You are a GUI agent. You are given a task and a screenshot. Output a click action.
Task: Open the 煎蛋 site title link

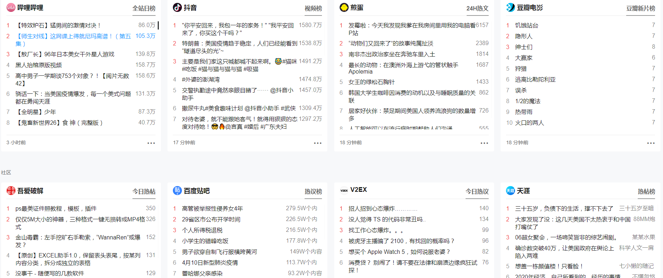357,8
